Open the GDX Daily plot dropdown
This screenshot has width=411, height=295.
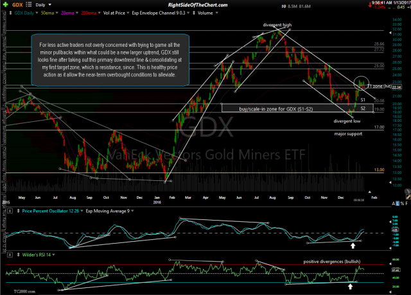[x=37, y=13]
